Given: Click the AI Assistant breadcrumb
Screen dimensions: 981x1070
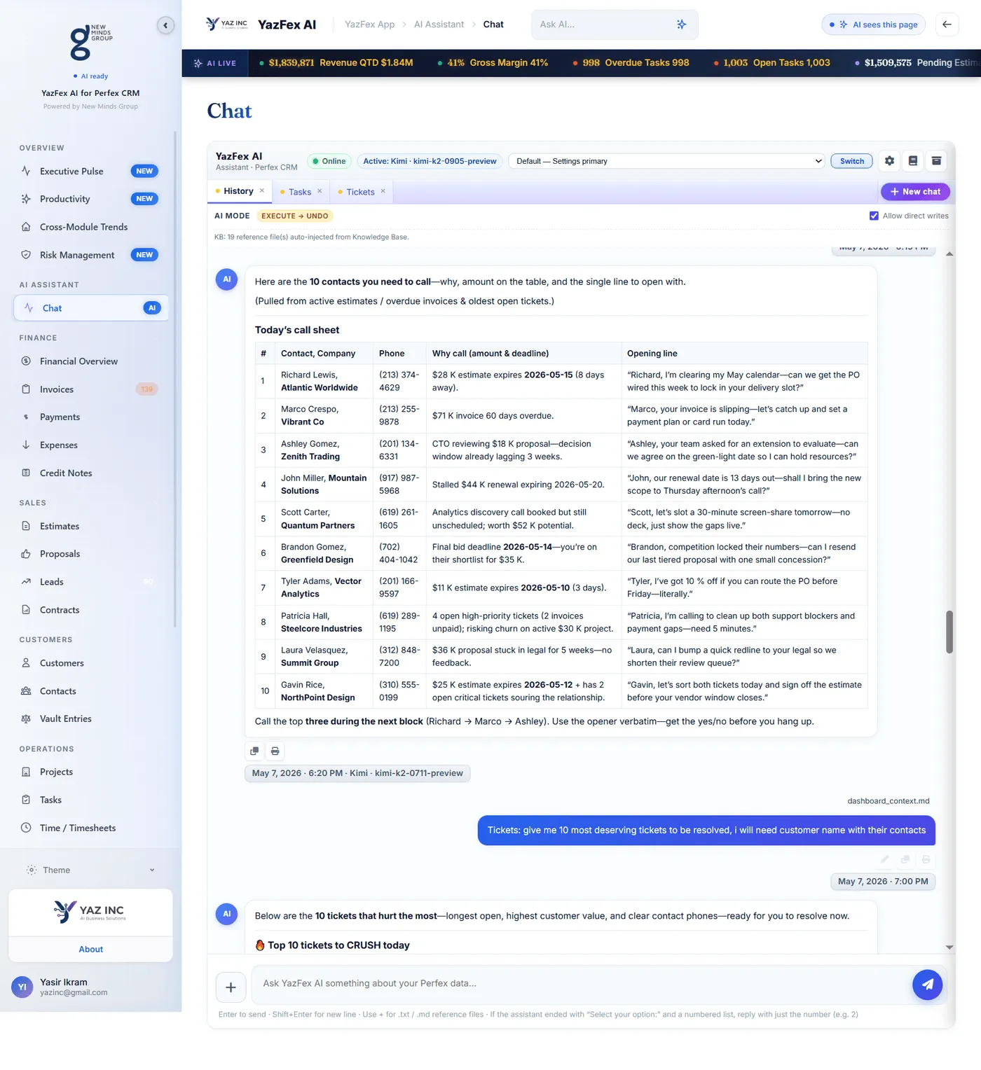Looking at the screenshot, I should pyautogui.click(x=439, y=25).
